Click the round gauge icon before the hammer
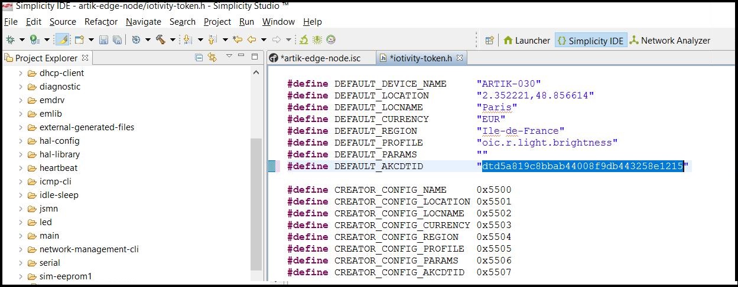 (136, 39)
